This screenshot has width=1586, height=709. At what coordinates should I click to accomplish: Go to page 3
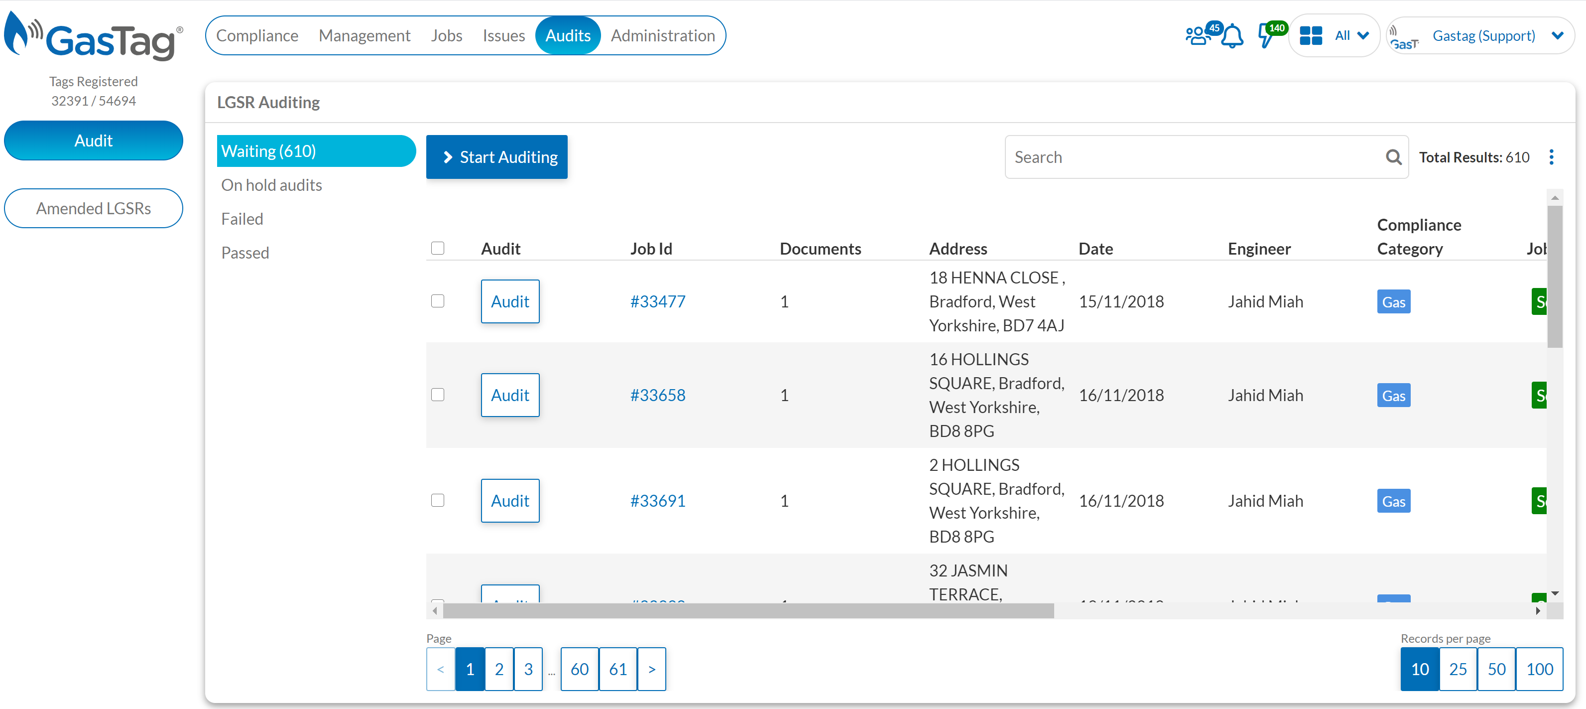(x=528, y=669)
